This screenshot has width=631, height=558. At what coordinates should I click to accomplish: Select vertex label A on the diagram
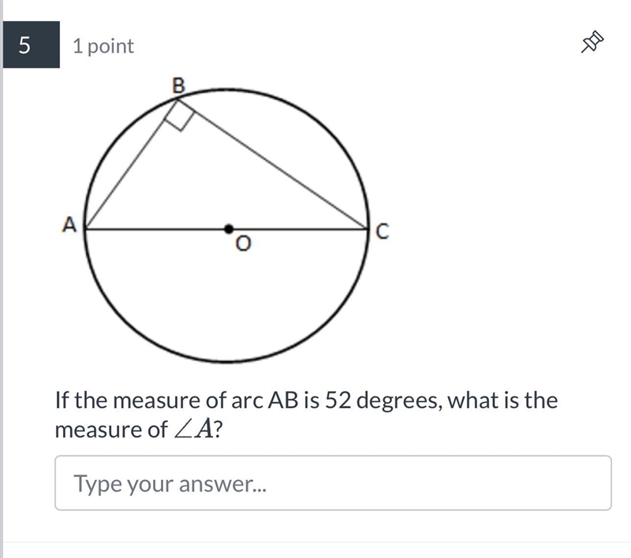(x=69, y=225)
